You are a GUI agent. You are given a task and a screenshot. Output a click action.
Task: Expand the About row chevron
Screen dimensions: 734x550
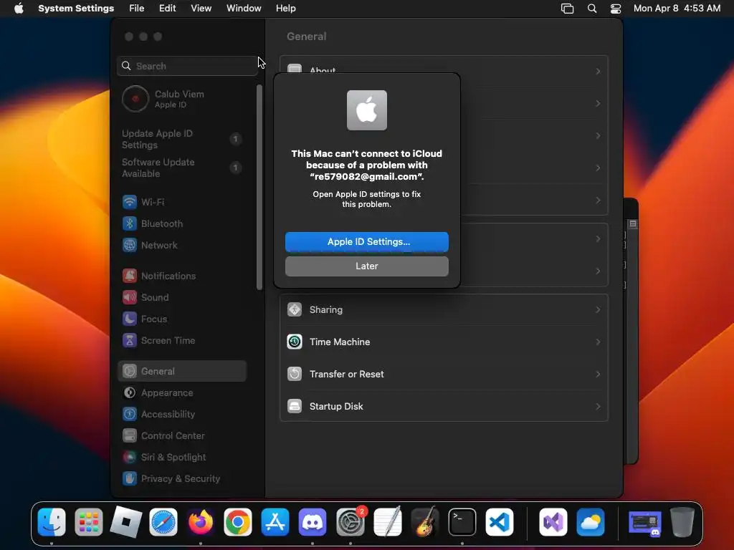coord(598,71)
